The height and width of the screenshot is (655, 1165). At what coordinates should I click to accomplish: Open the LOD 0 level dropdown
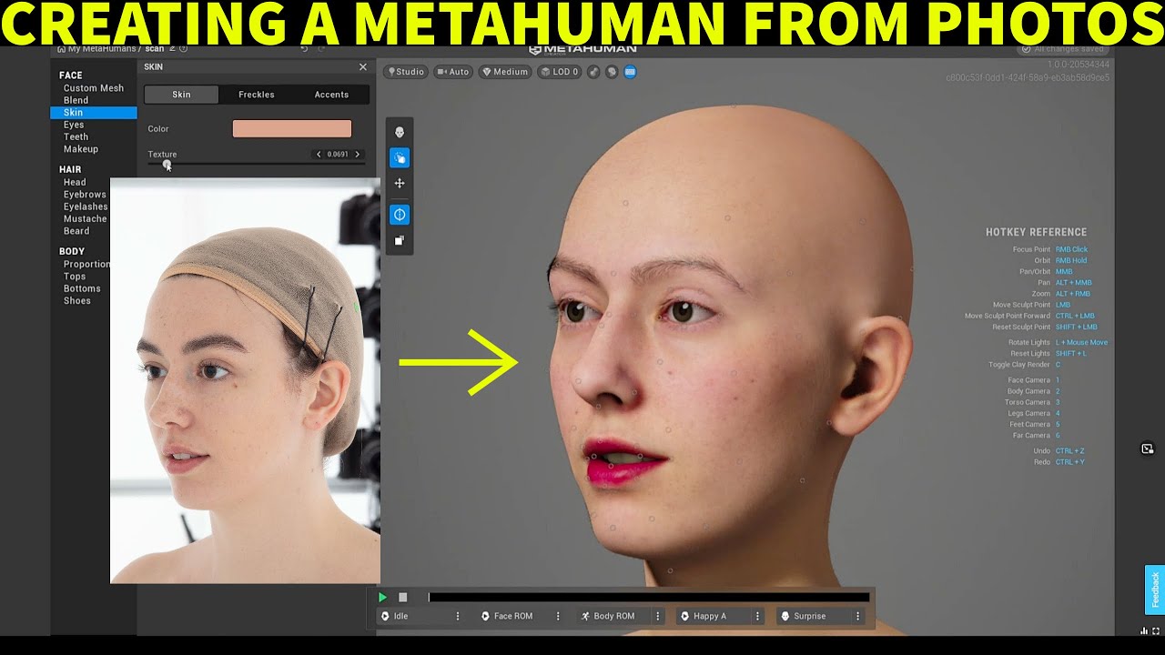tap(559, 71)
